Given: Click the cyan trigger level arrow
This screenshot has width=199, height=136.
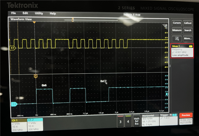Looking at the screenshot, I should tap(167, 94).
